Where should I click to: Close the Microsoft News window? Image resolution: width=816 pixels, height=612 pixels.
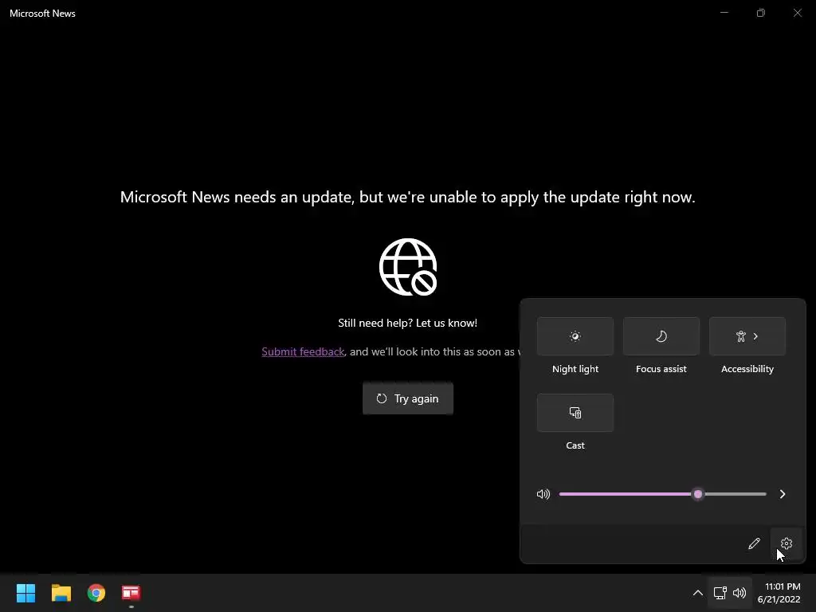click(797, 13)
